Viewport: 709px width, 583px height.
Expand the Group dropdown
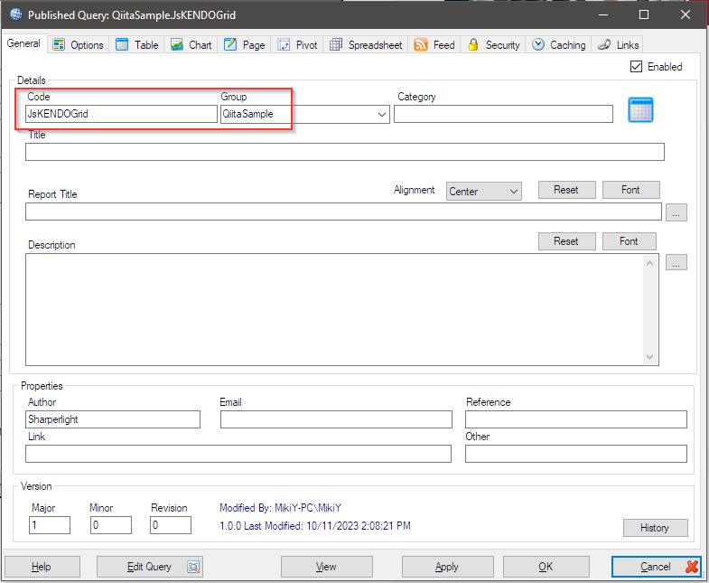382,114
